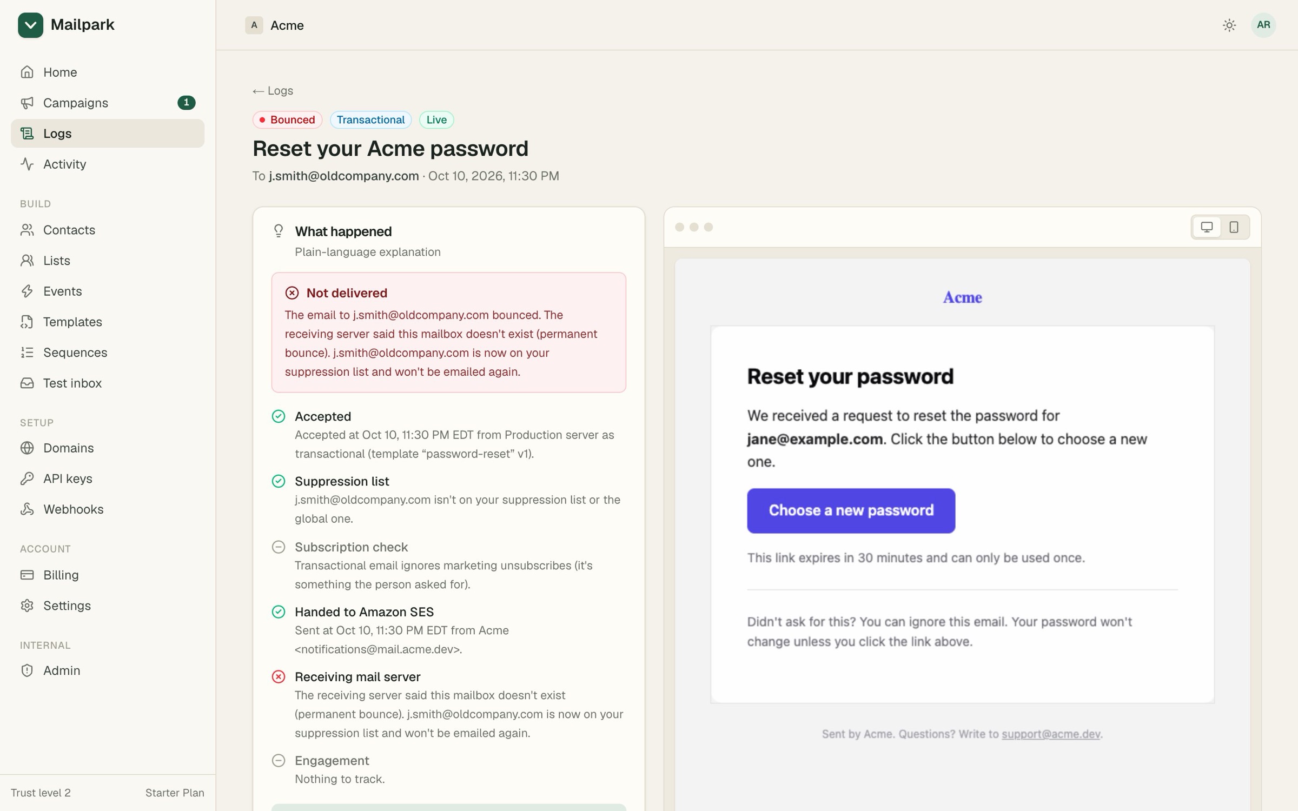Viewport: 1298px width, 811px height.
Task: Select the Reset your Acme password title
Action: tap(390, 149)
